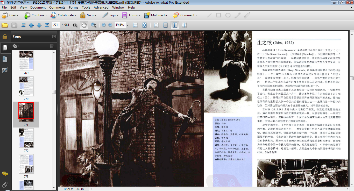Open the Comments menu
The width and height of the screenshot is (354, 191).
(57, 8)
